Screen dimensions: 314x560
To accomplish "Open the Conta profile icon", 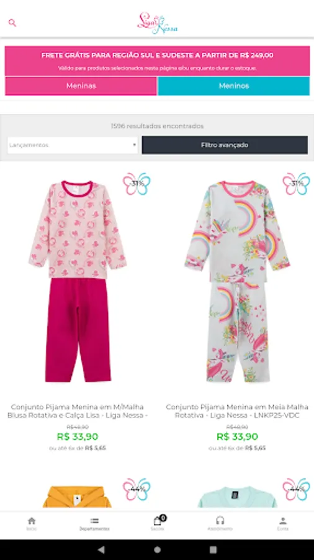I will 283,523.
